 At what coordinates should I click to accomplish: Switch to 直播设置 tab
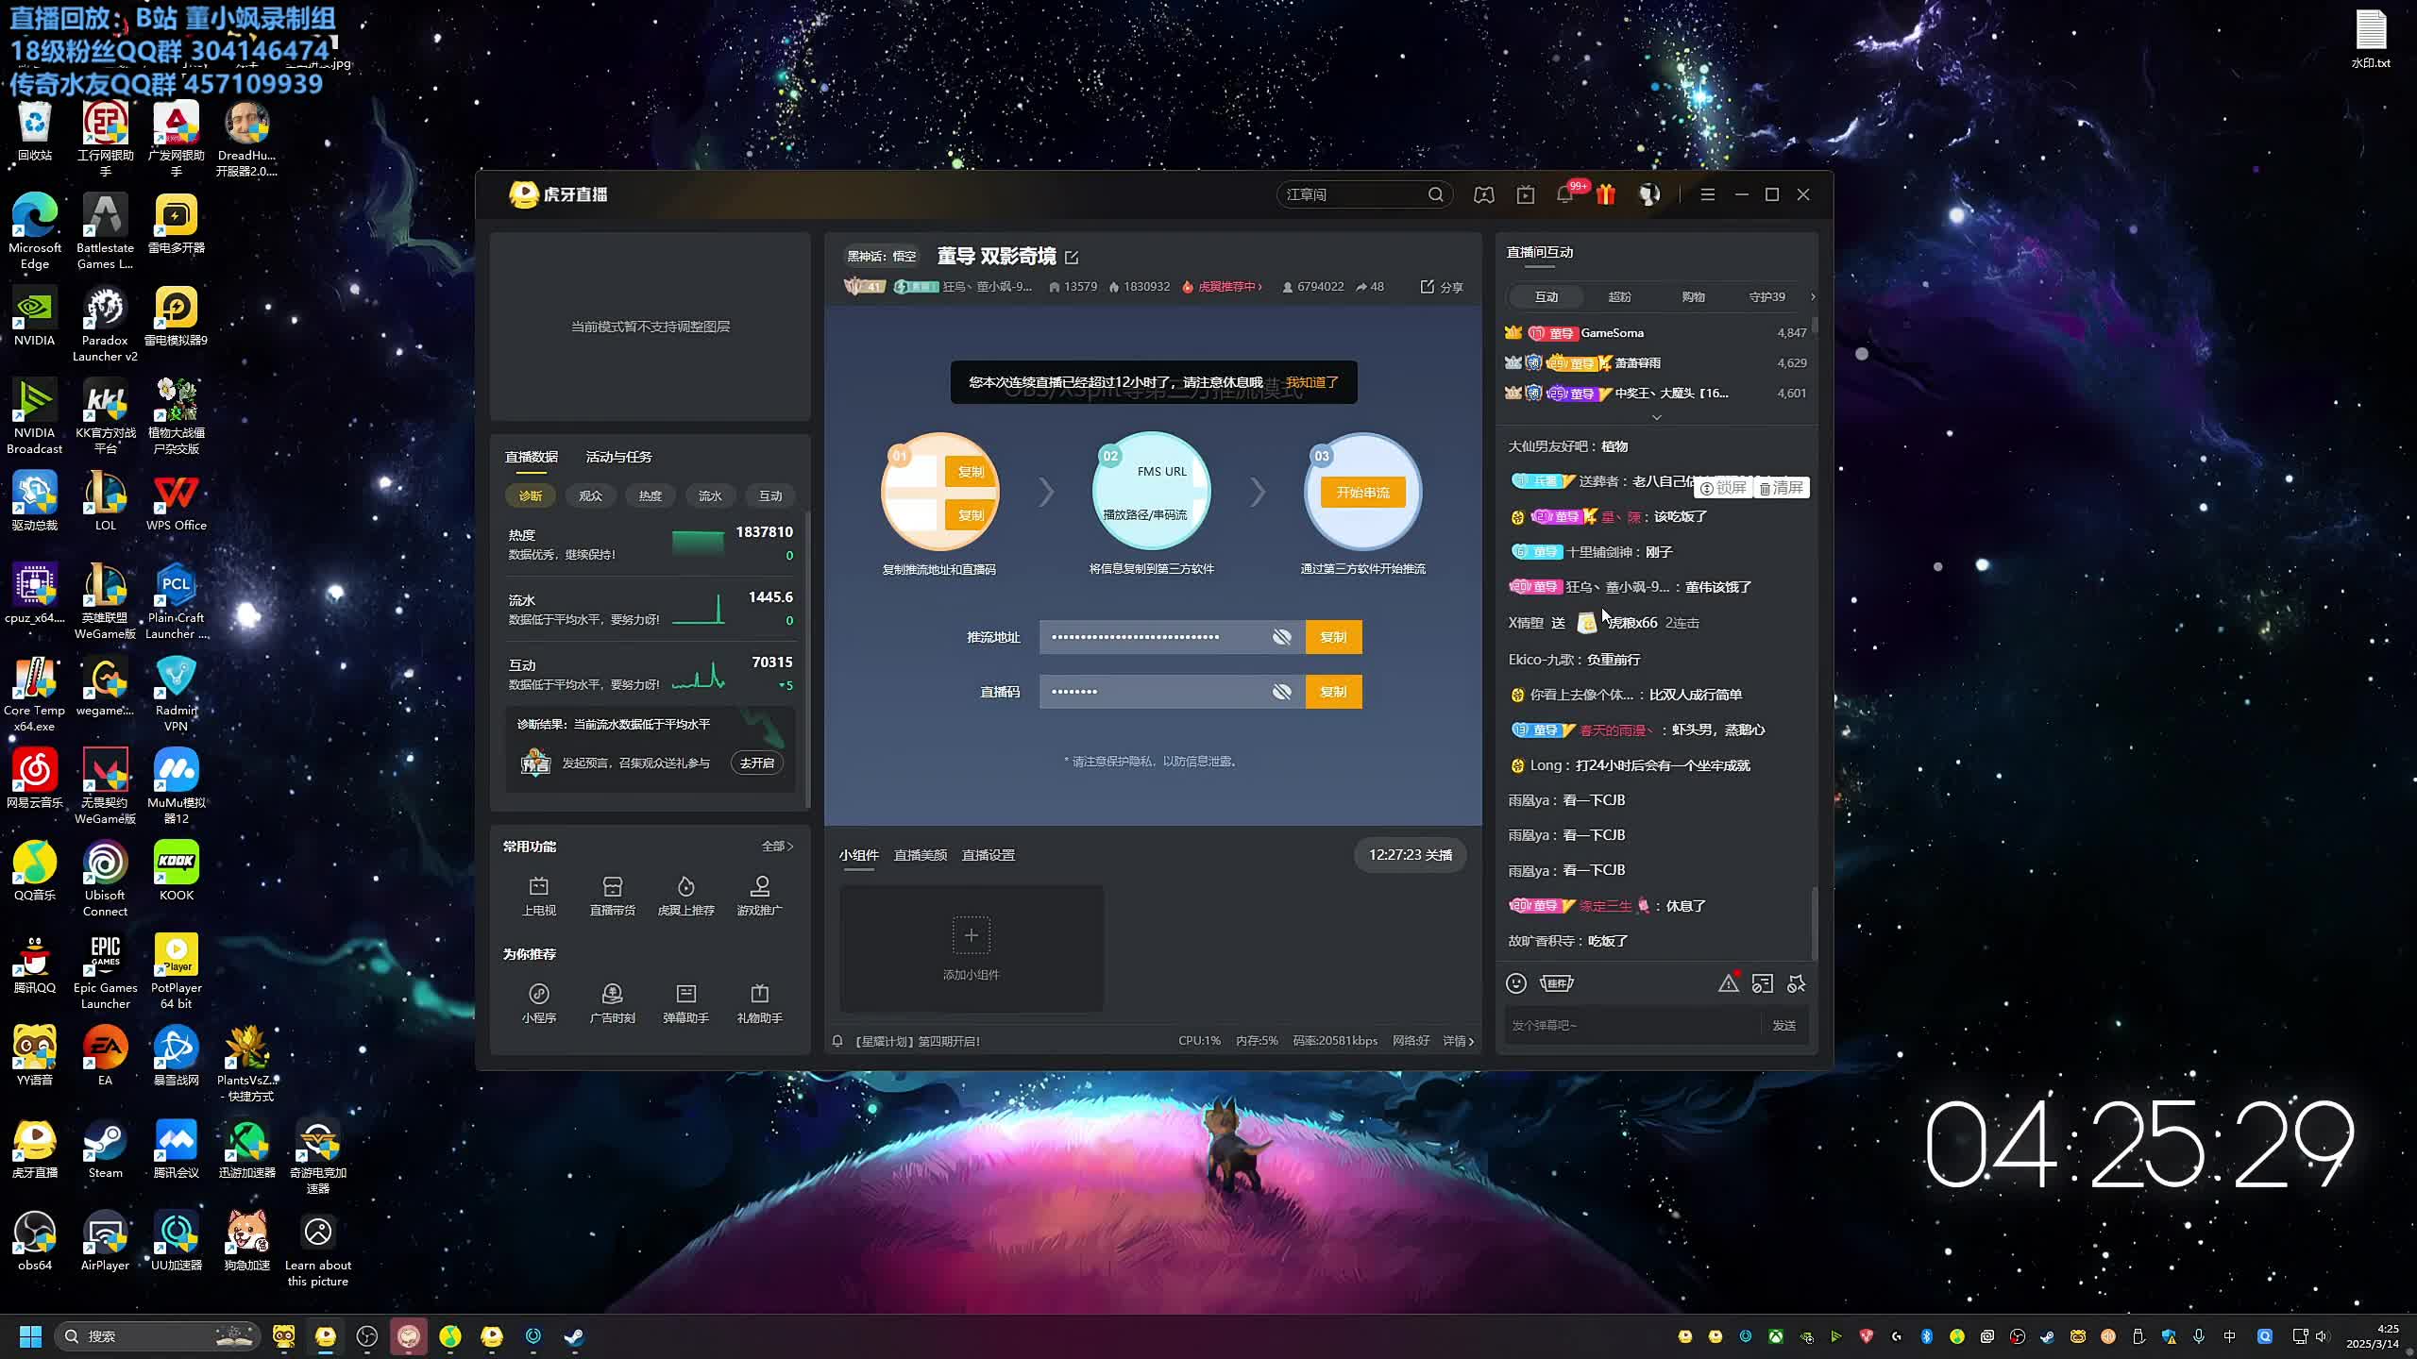pyautogui.click(x=989, y=855)
